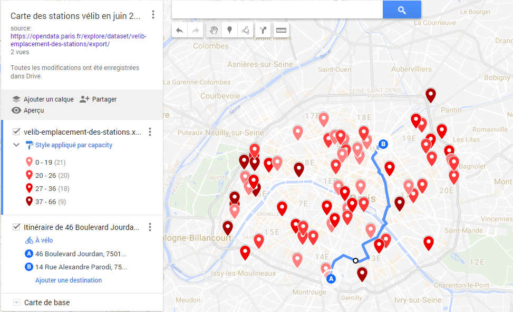Click Ajouter une destination
Image resolution: width=513 pixels, height=312 pixels.
[69, 280]
